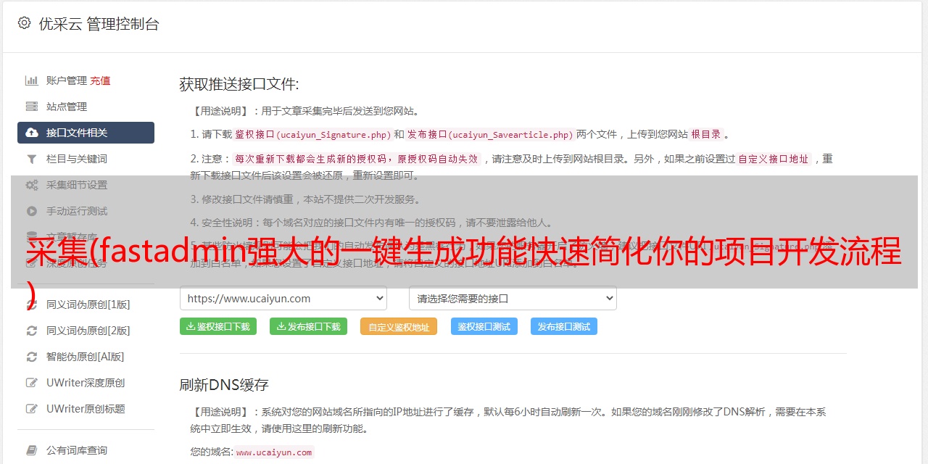This screenshot has width=928, height=464.
Task: Click the 发布接口(ucaiyun_Savearticle.php) code text
Action: coord(491,134)
